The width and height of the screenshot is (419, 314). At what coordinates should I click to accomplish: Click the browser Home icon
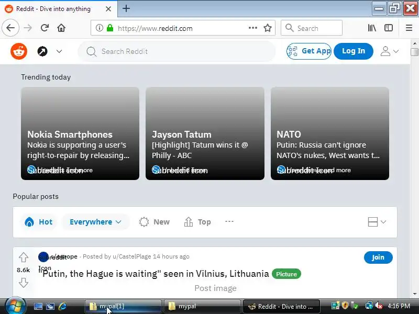tap(61, 28)
